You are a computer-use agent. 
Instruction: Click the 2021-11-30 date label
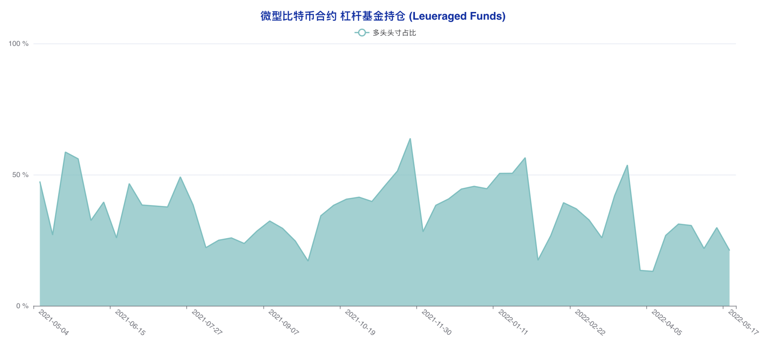tap(436, 322)
